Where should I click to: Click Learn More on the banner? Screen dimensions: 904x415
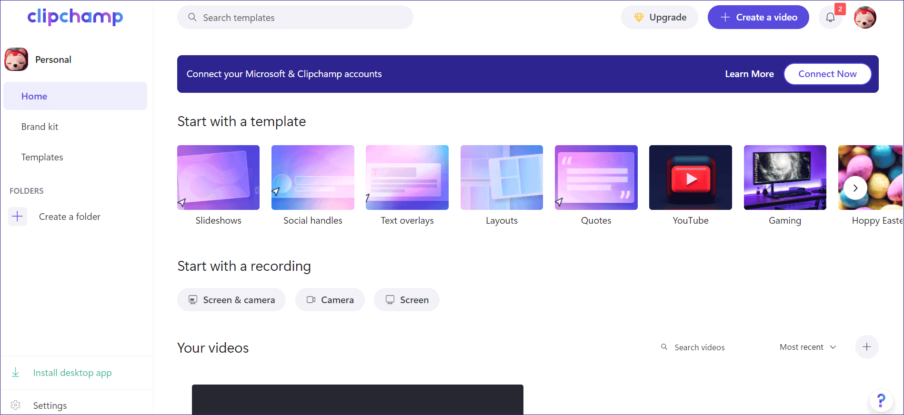[x=749, y=74]
